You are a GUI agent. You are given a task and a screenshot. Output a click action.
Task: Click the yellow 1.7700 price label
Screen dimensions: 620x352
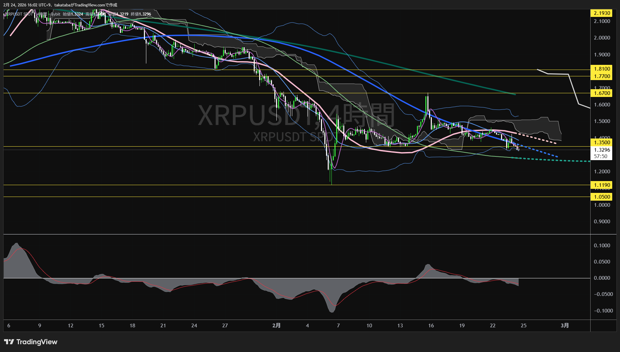click(602, 76)
